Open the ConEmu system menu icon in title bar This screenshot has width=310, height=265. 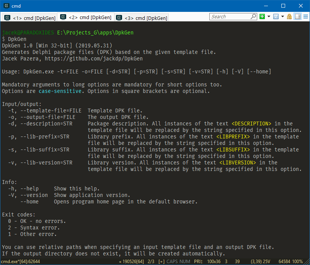click(x=7, y=6)
